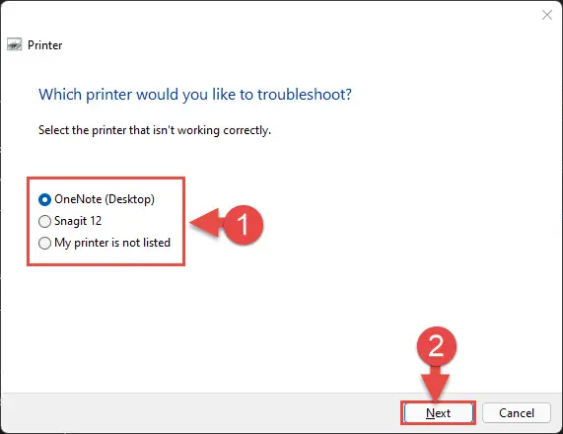Click the Select the printer instruction text
The width and height of the screenshot is (563, 434).
tap(155, 130)
